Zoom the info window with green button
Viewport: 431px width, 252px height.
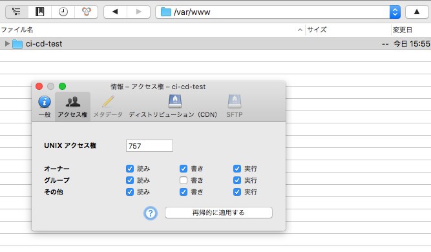click(x=63, y=87)
